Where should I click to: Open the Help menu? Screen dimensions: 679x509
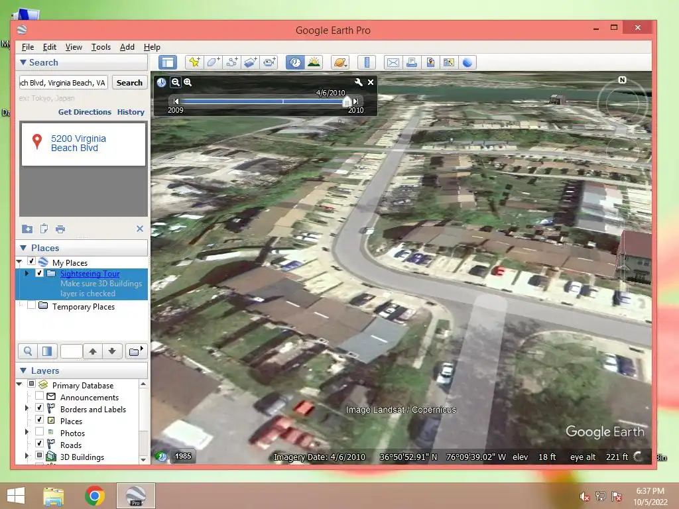152,47
